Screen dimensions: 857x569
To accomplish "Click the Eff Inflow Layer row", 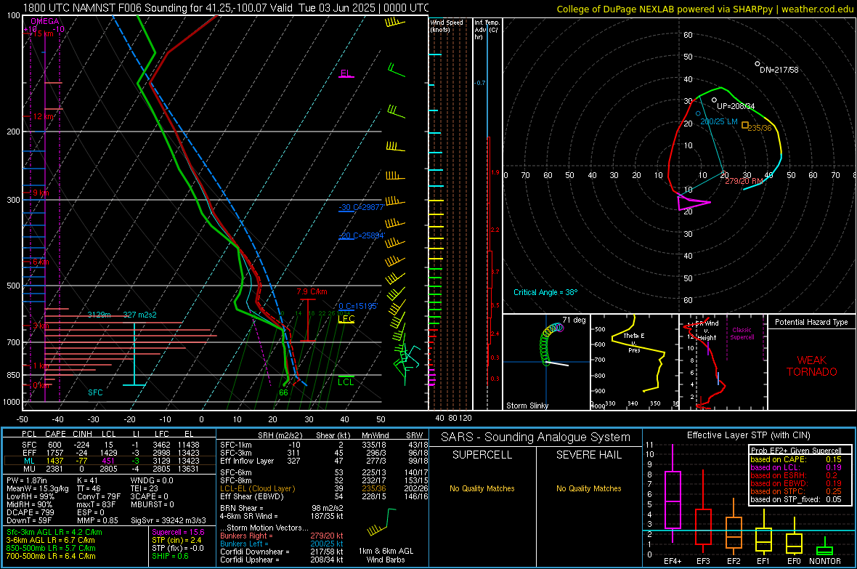I will pos(324,461).
